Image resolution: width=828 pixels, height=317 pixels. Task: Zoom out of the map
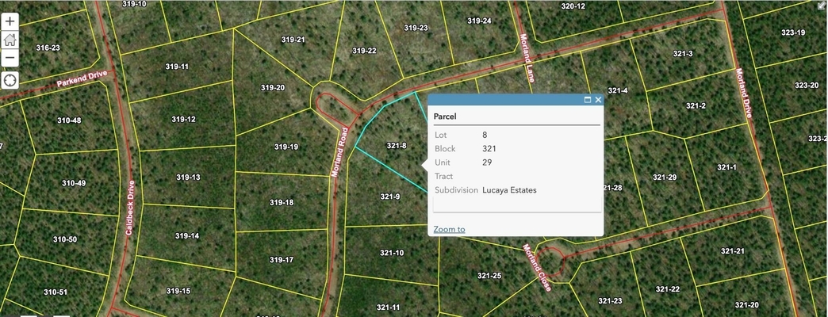click(10, 58)
